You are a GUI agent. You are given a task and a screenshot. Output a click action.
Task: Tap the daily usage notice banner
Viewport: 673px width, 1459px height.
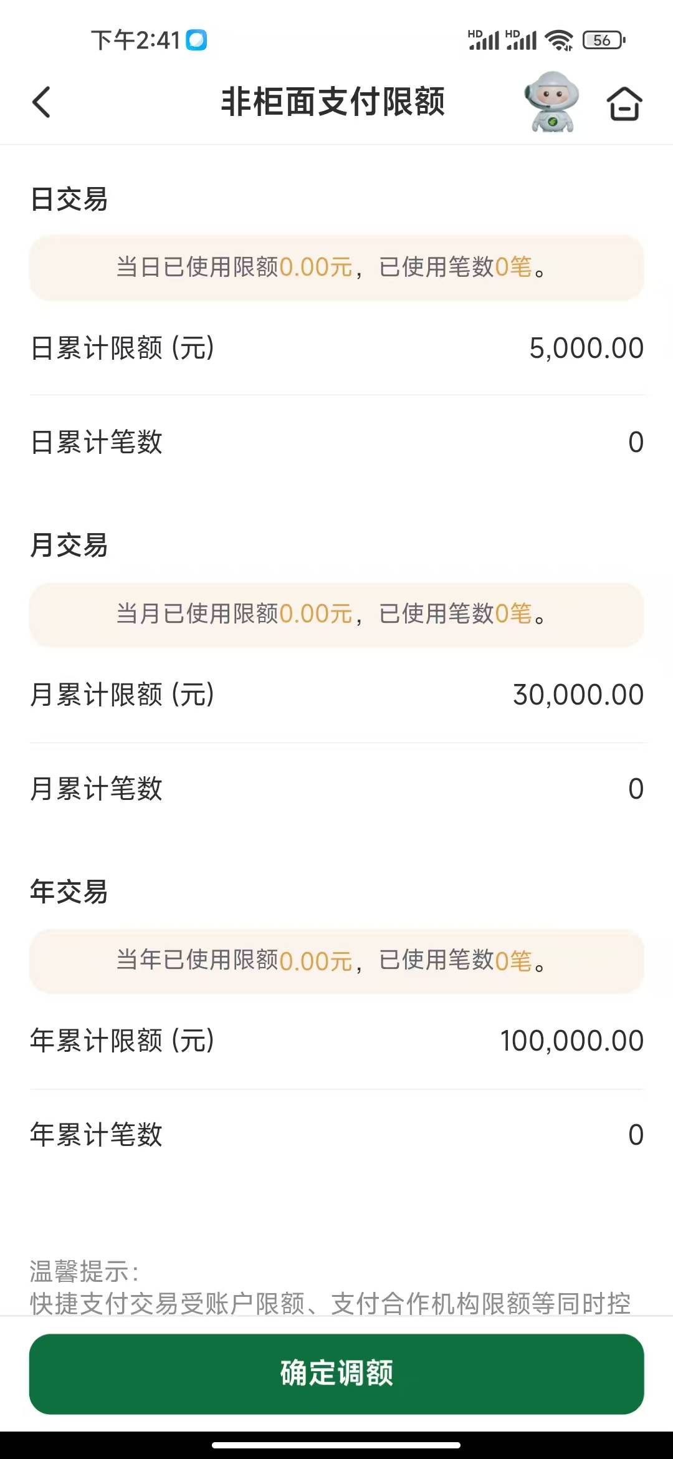click(x=336, y=267)
